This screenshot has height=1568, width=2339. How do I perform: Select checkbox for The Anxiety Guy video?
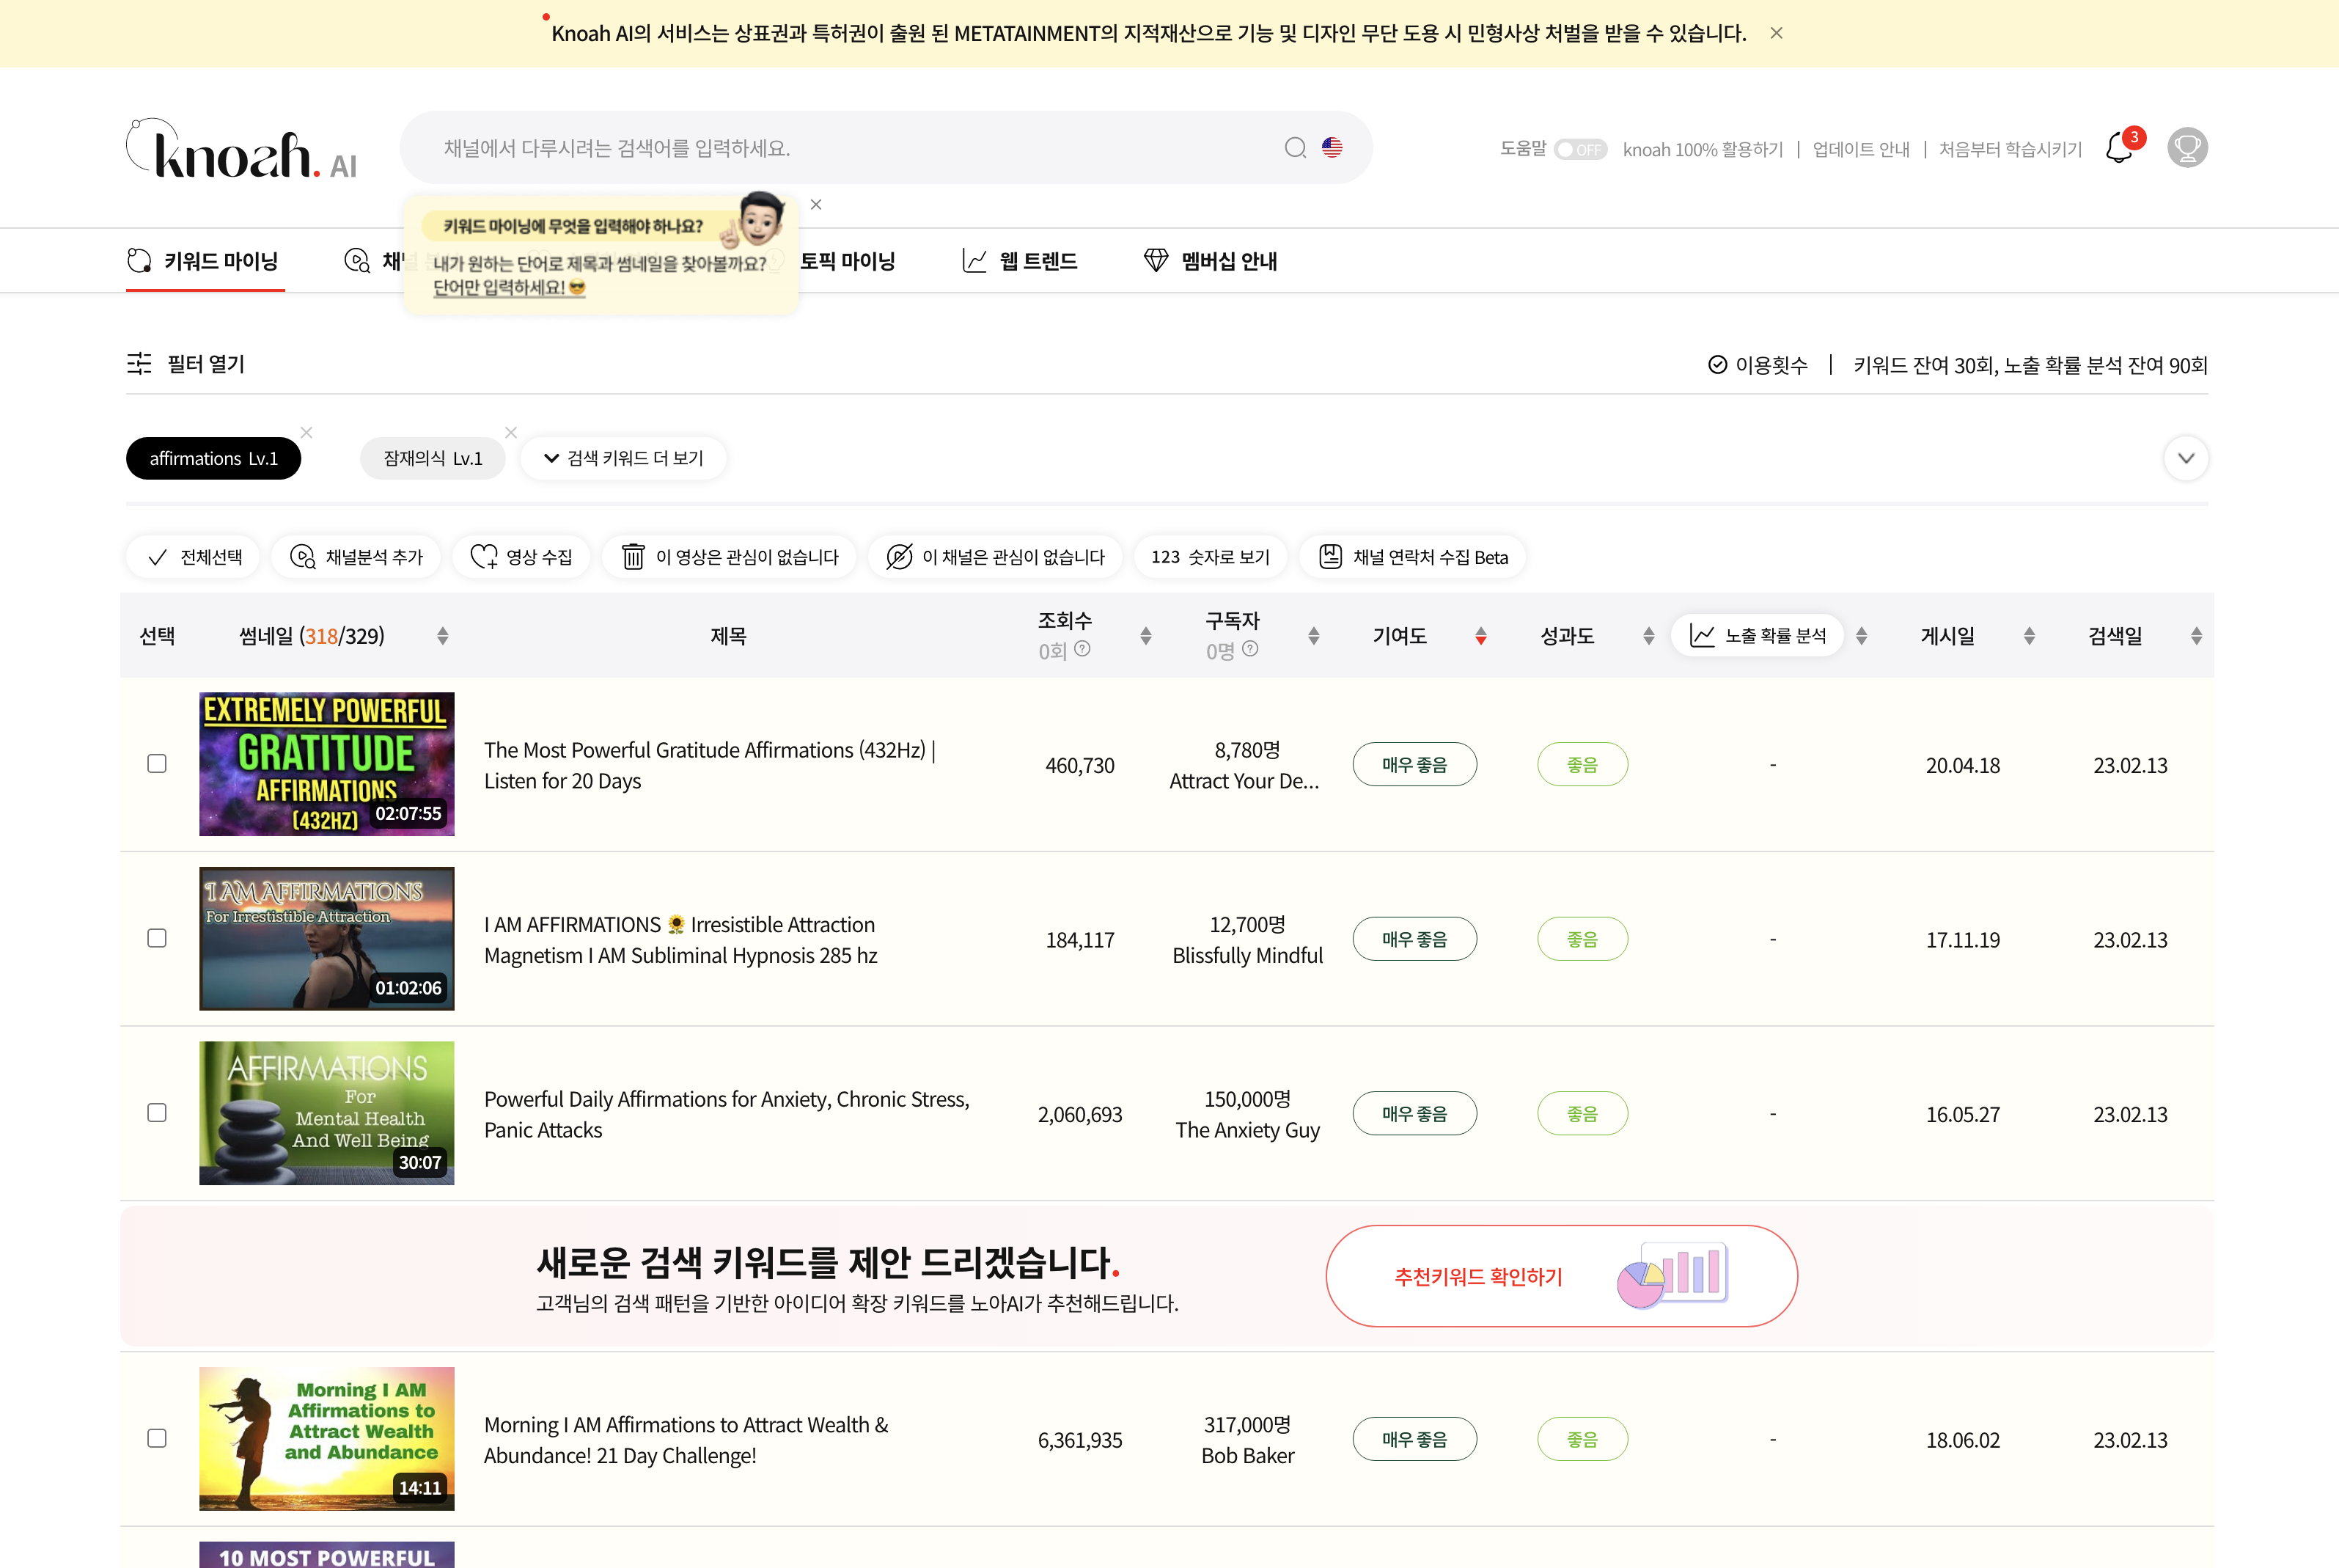(157, 1113)
